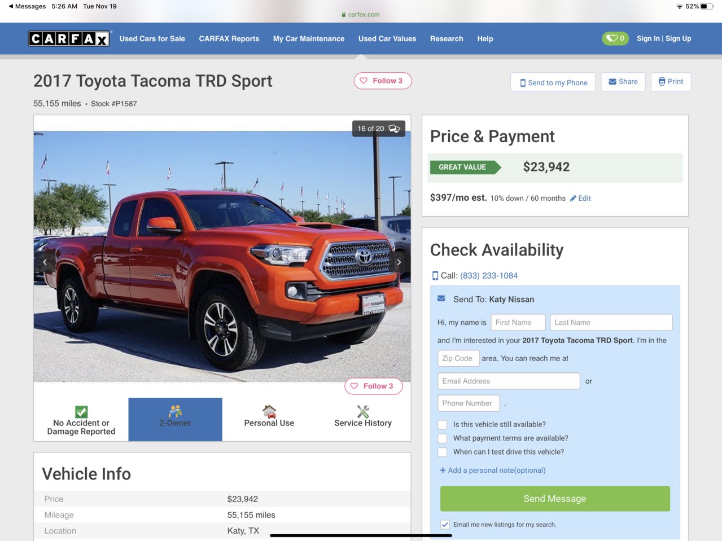Share this vehicle listing
This screenshot has width=722, height=541.
point(623,82)
